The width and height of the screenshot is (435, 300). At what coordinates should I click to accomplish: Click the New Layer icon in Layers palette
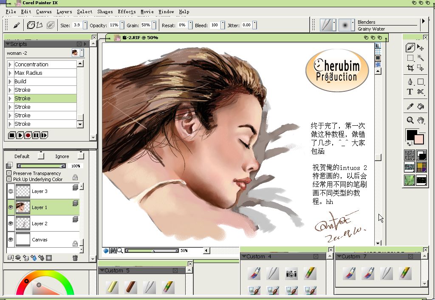click(x=26, y=258)
